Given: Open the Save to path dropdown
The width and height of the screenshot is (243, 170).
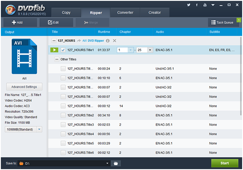Looking at the screenshot, I should 107,163.
